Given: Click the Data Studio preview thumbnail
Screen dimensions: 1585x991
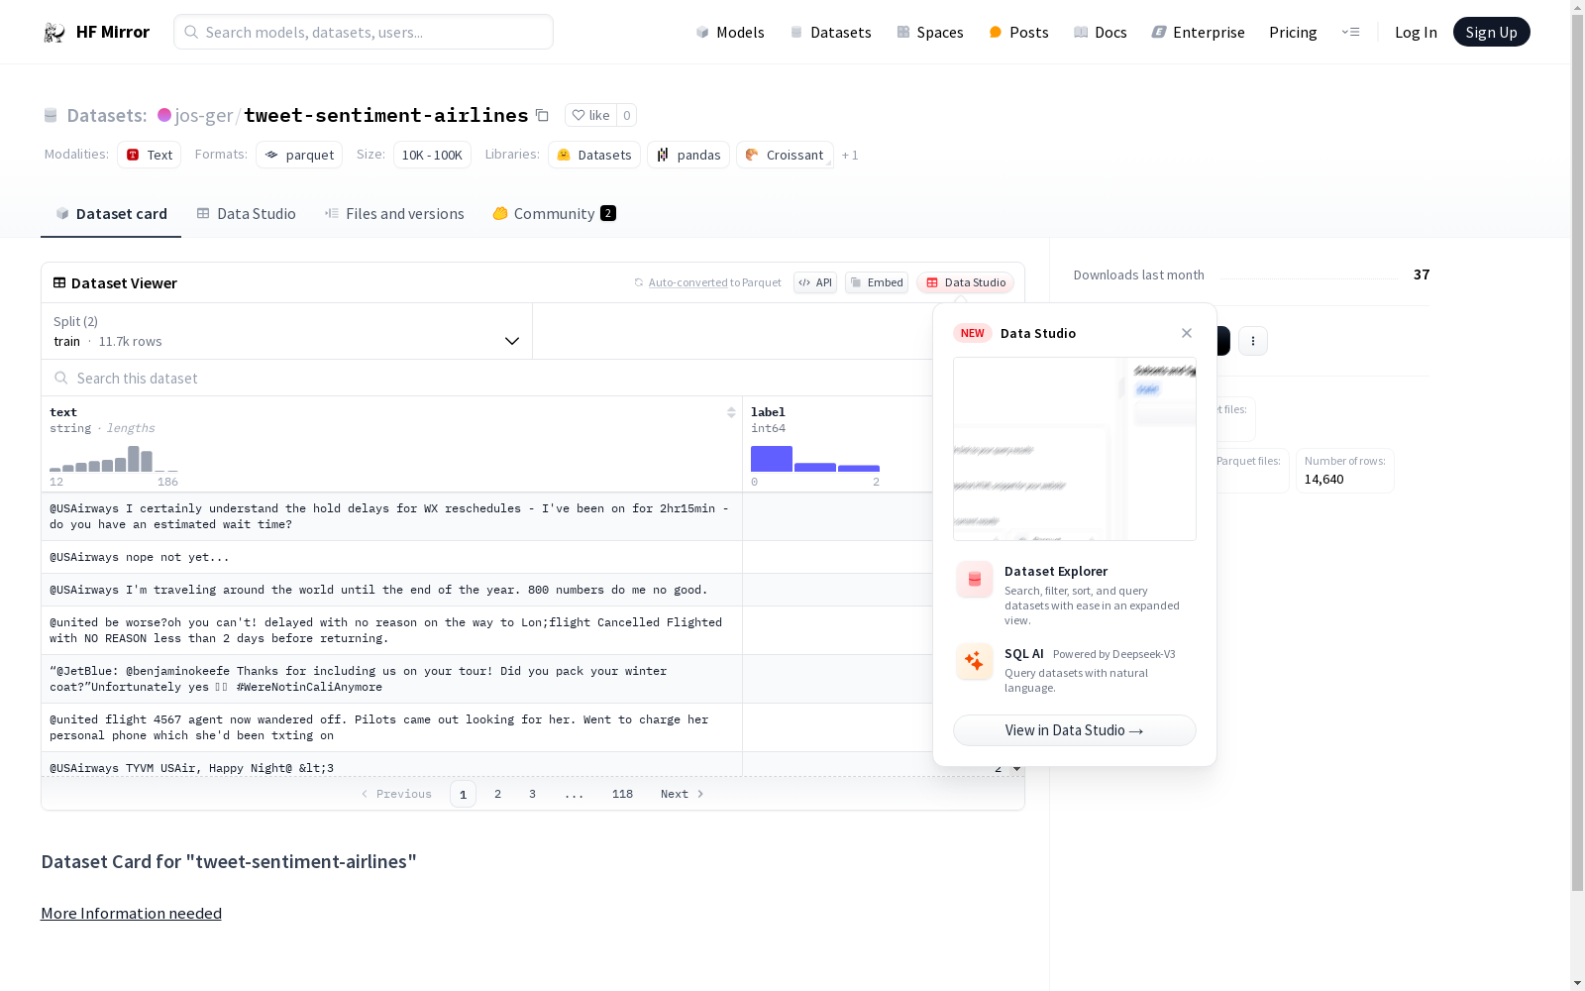Looking at the screenshot, I should 1075,449.
